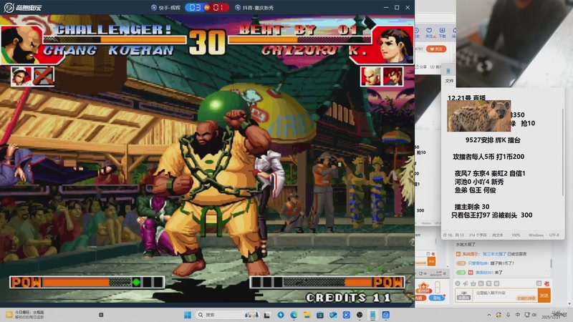Click the 快手-辉辉 player label
Viewport: 573px width, 322px height.
166,8
